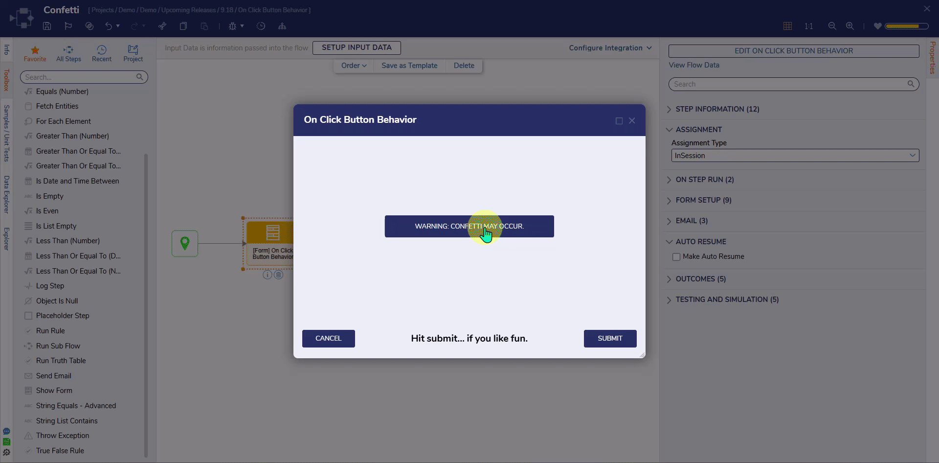Switch to the All Steps tab

68,54
